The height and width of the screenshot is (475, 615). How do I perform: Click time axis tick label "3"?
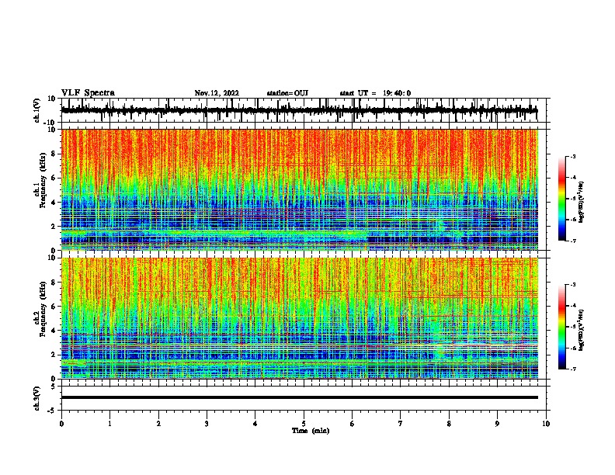(x=207, y=424)
